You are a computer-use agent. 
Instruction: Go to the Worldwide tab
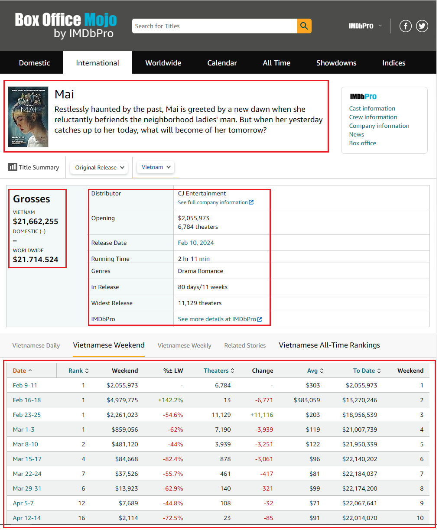163,63
